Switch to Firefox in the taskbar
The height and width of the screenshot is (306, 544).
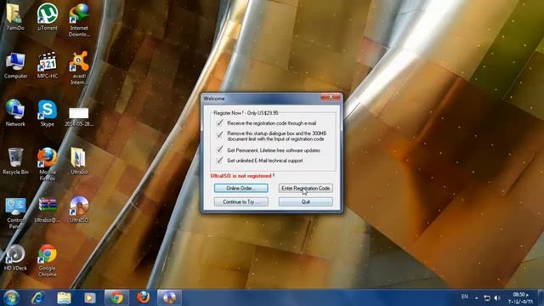(143, 297)
